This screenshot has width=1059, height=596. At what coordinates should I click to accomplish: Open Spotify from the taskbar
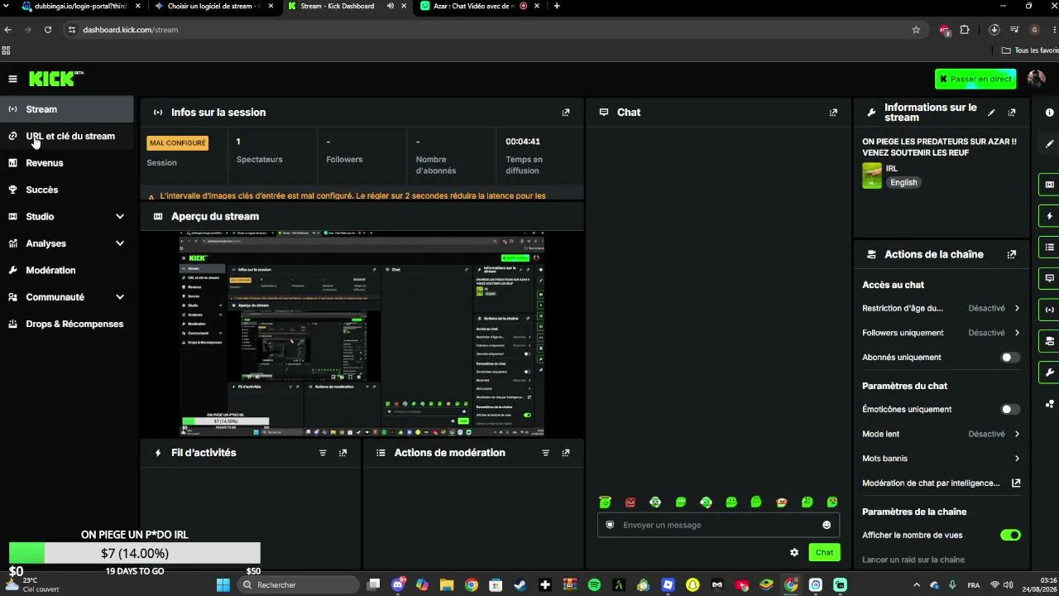click(594, 584)
